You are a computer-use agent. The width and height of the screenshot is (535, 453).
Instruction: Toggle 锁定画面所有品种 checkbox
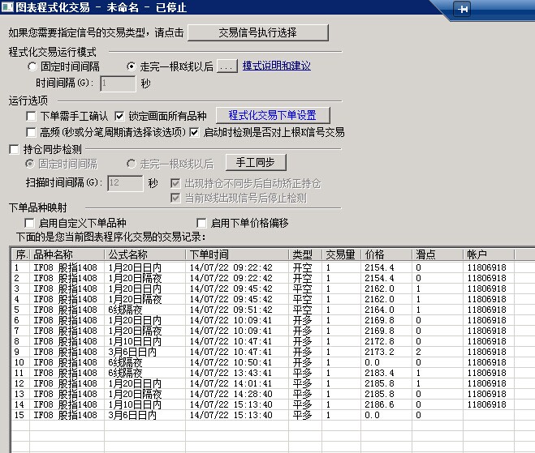tap(119, 116)
